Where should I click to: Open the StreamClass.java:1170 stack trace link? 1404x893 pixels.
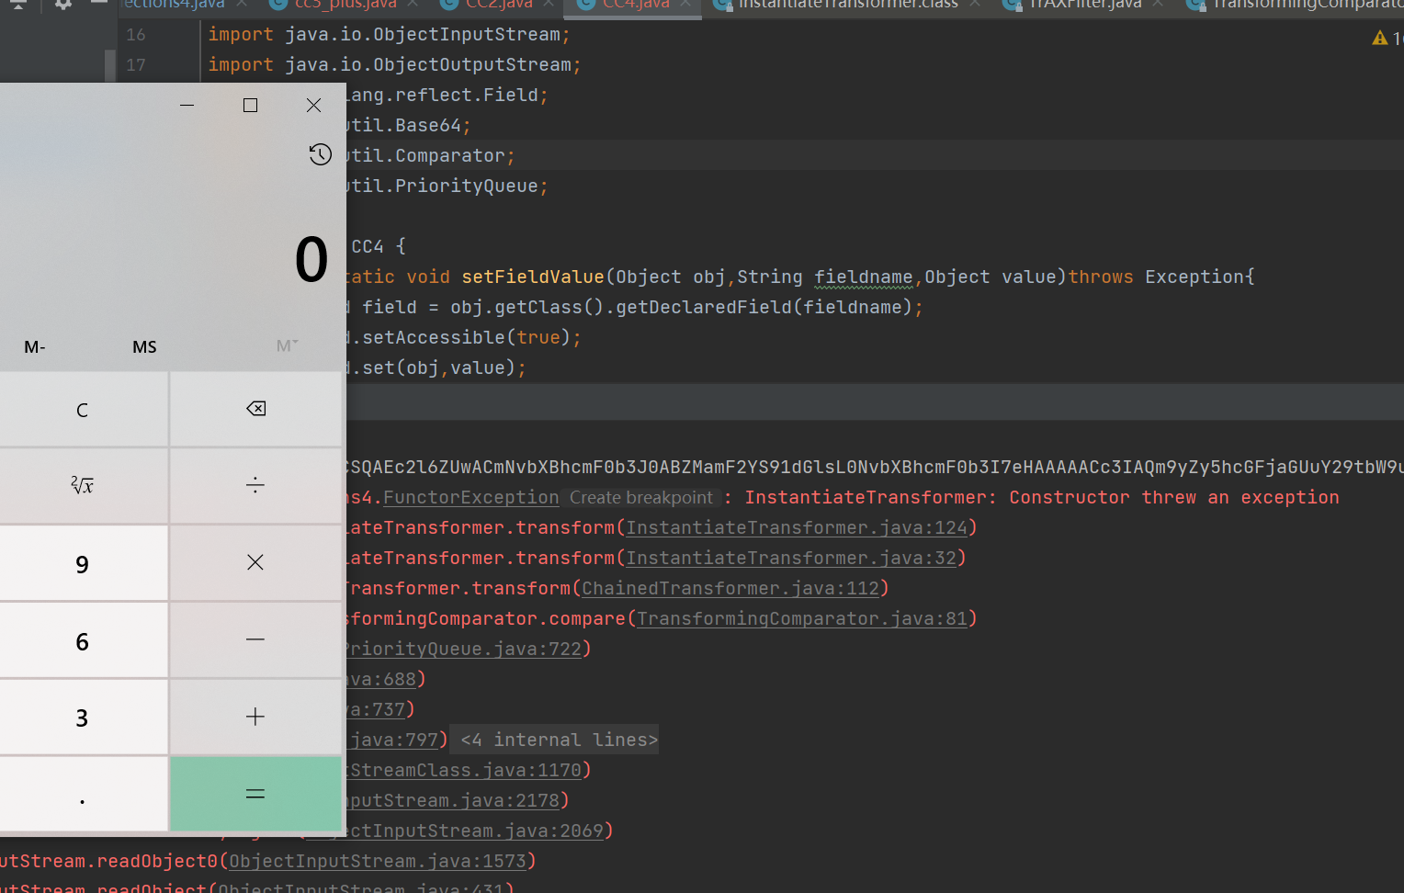[464, 770]
